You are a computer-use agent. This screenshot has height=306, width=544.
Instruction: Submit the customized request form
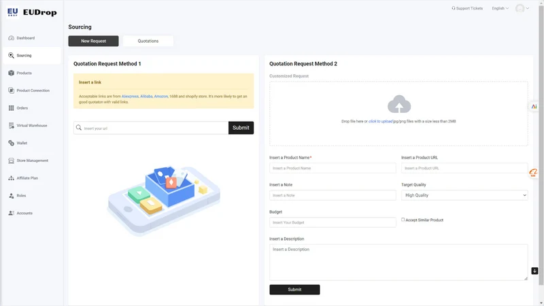click(x=294, y=290)
